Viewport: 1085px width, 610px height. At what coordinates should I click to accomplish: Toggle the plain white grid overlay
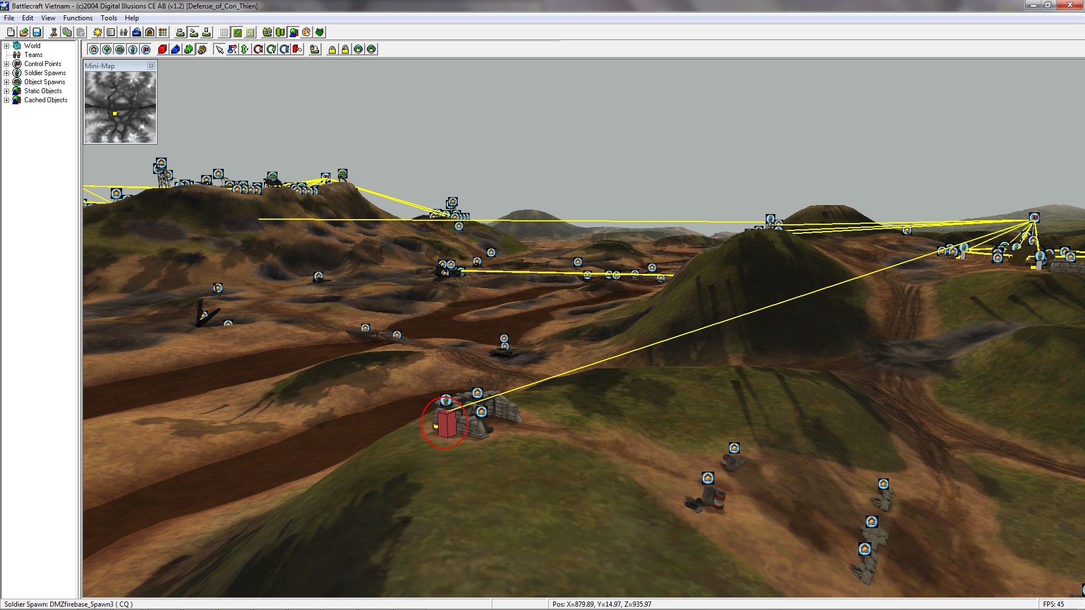224,32
